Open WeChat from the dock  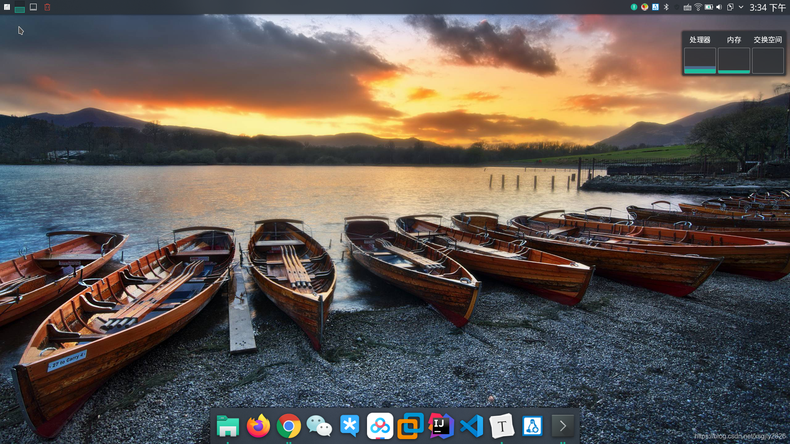(x=319, y=426)
